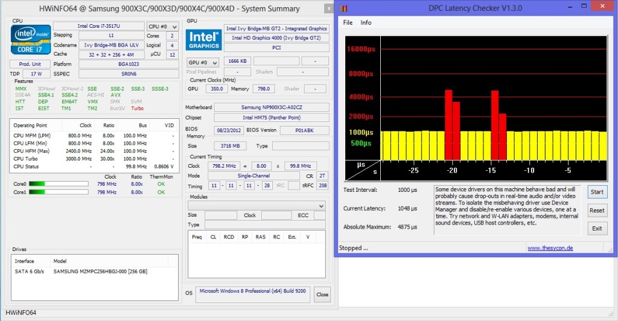Open the GPU #0 selector dropdown

tap(203, 62)
